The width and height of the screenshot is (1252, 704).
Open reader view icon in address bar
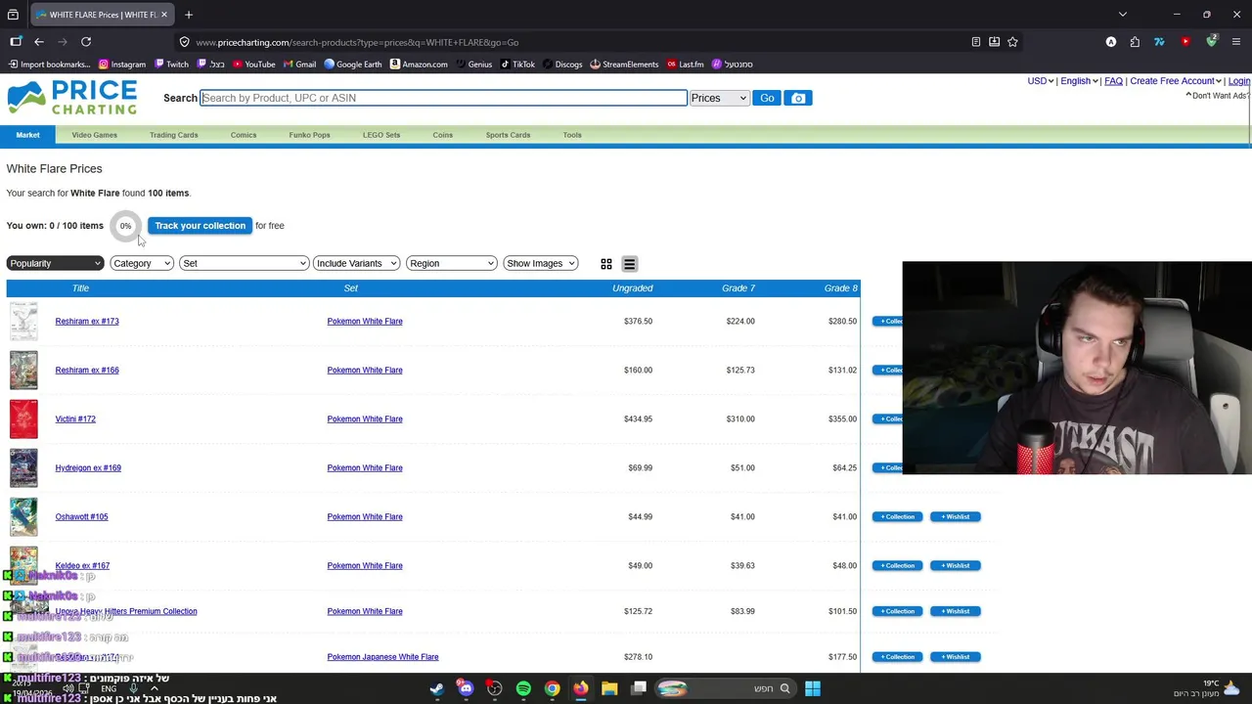point(976,42)
